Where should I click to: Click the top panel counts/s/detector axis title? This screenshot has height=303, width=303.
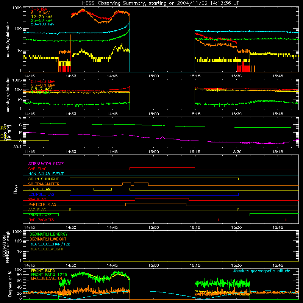pos(8,39)
